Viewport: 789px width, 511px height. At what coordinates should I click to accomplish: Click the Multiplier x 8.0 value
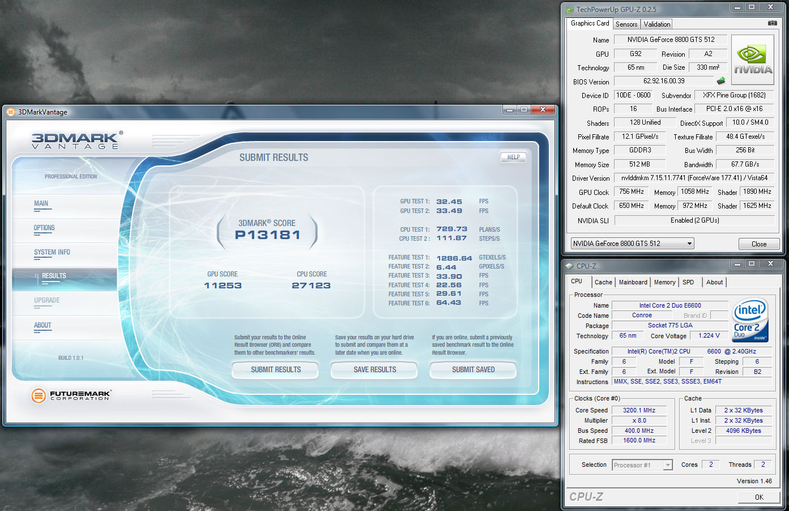coord(639,420)
